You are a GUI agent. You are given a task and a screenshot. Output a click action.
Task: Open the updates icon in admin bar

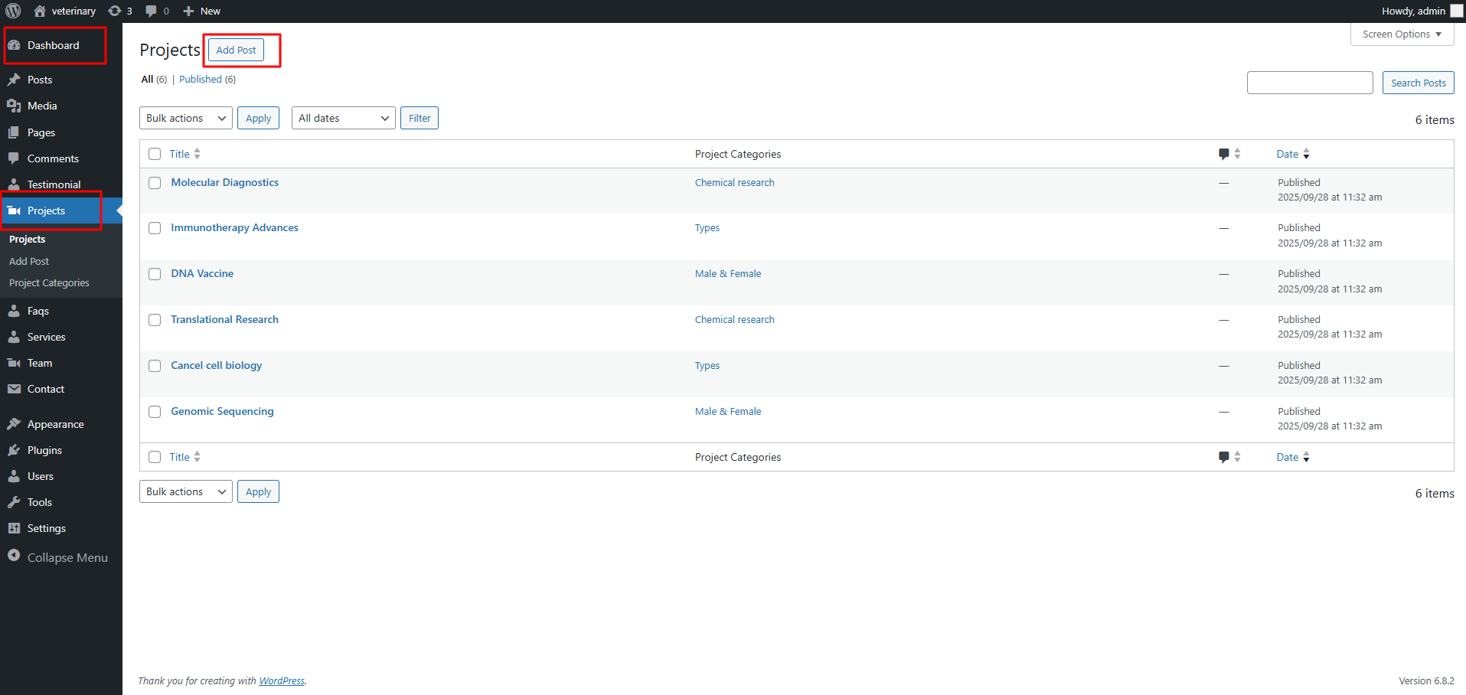tap(115, 11)
